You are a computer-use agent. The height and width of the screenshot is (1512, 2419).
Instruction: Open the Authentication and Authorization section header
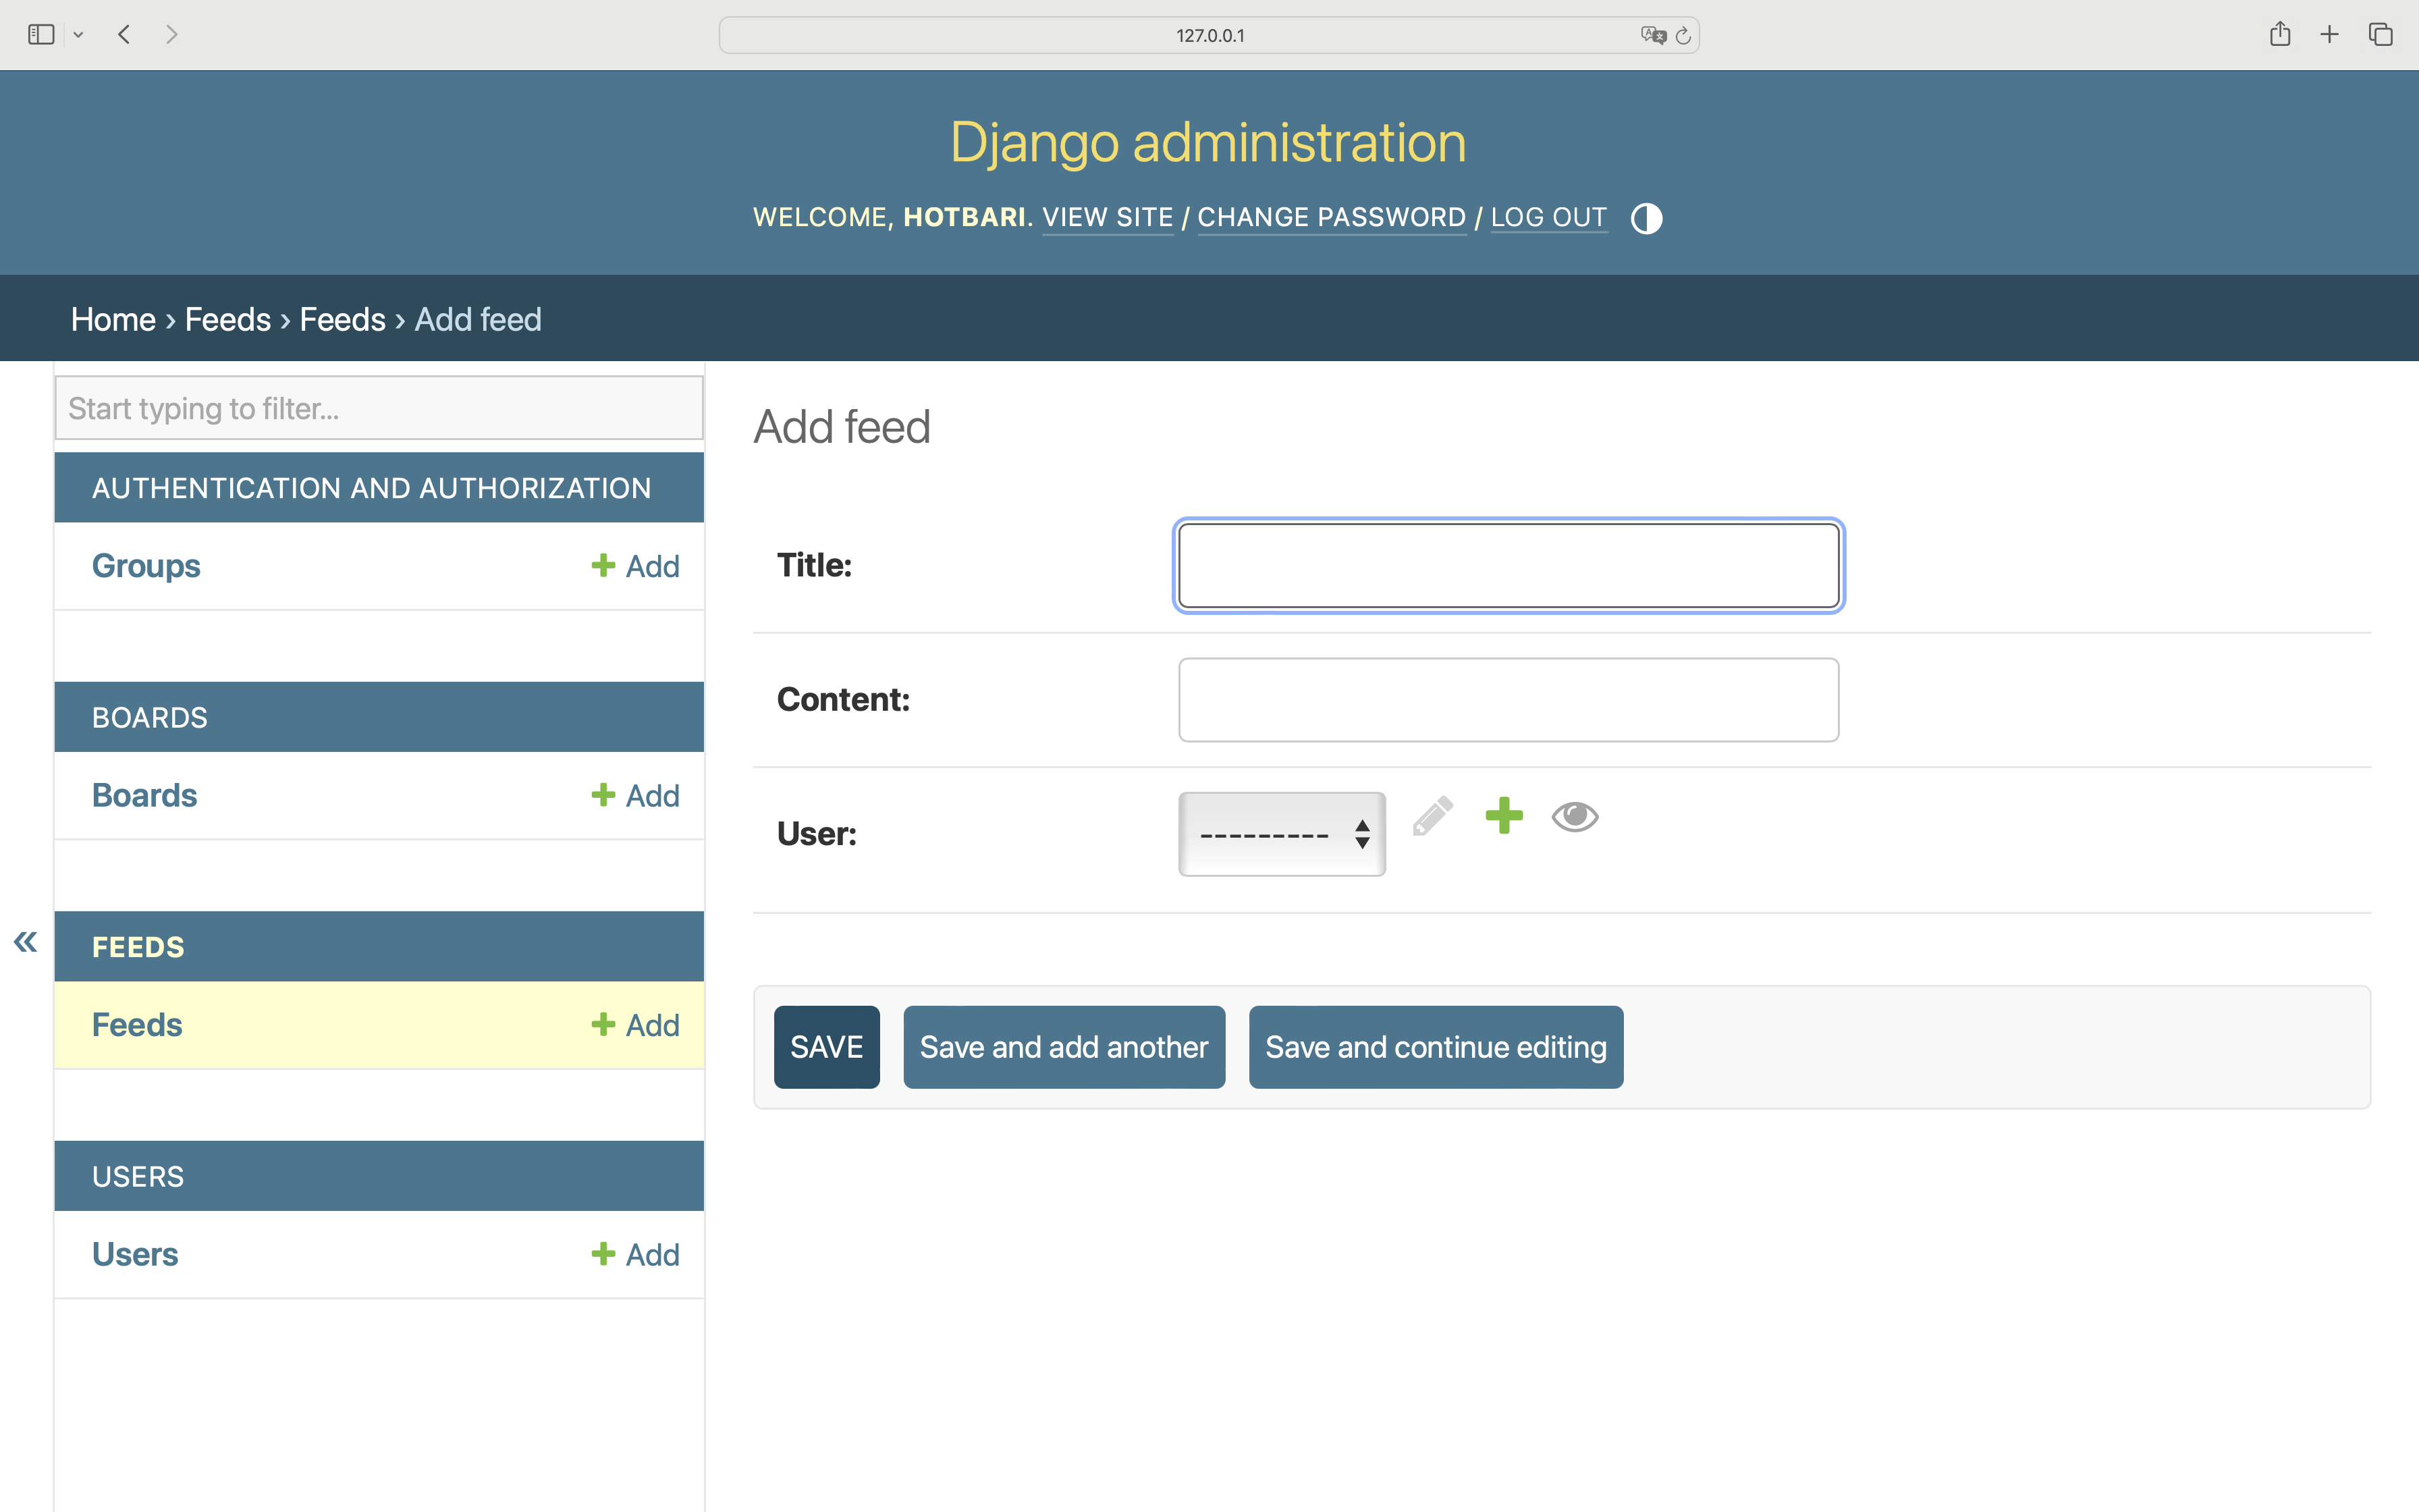[x=372, y=488]
